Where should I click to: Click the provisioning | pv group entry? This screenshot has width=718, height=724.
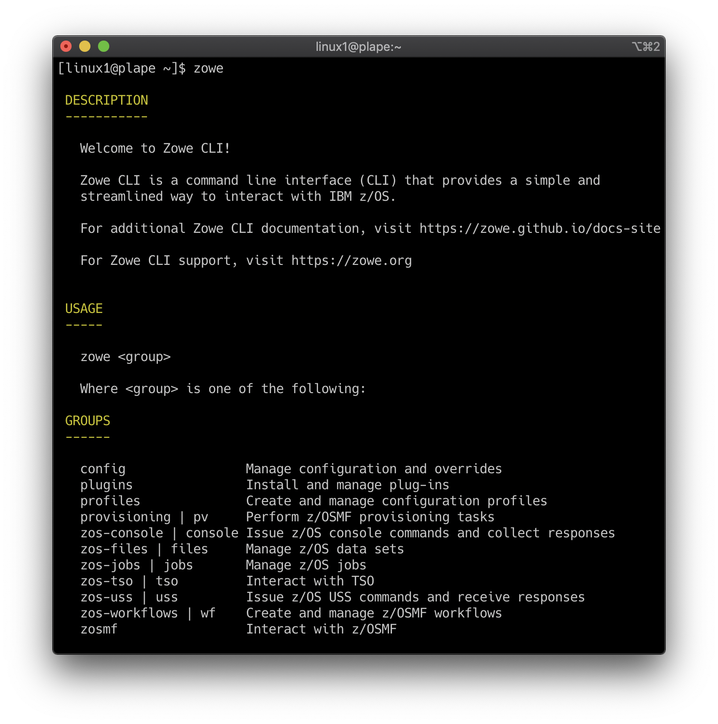[144, 517]
